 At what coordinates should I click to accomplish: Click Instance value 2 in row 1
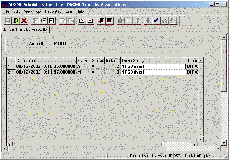(112, 66)
